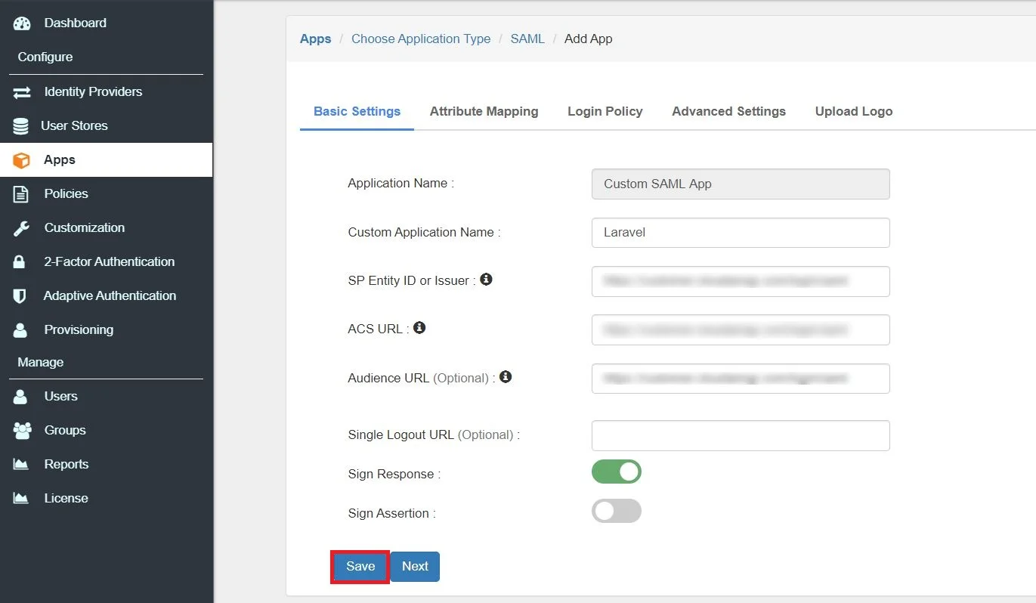Open the Basic Settings tab

click(357, 111)
